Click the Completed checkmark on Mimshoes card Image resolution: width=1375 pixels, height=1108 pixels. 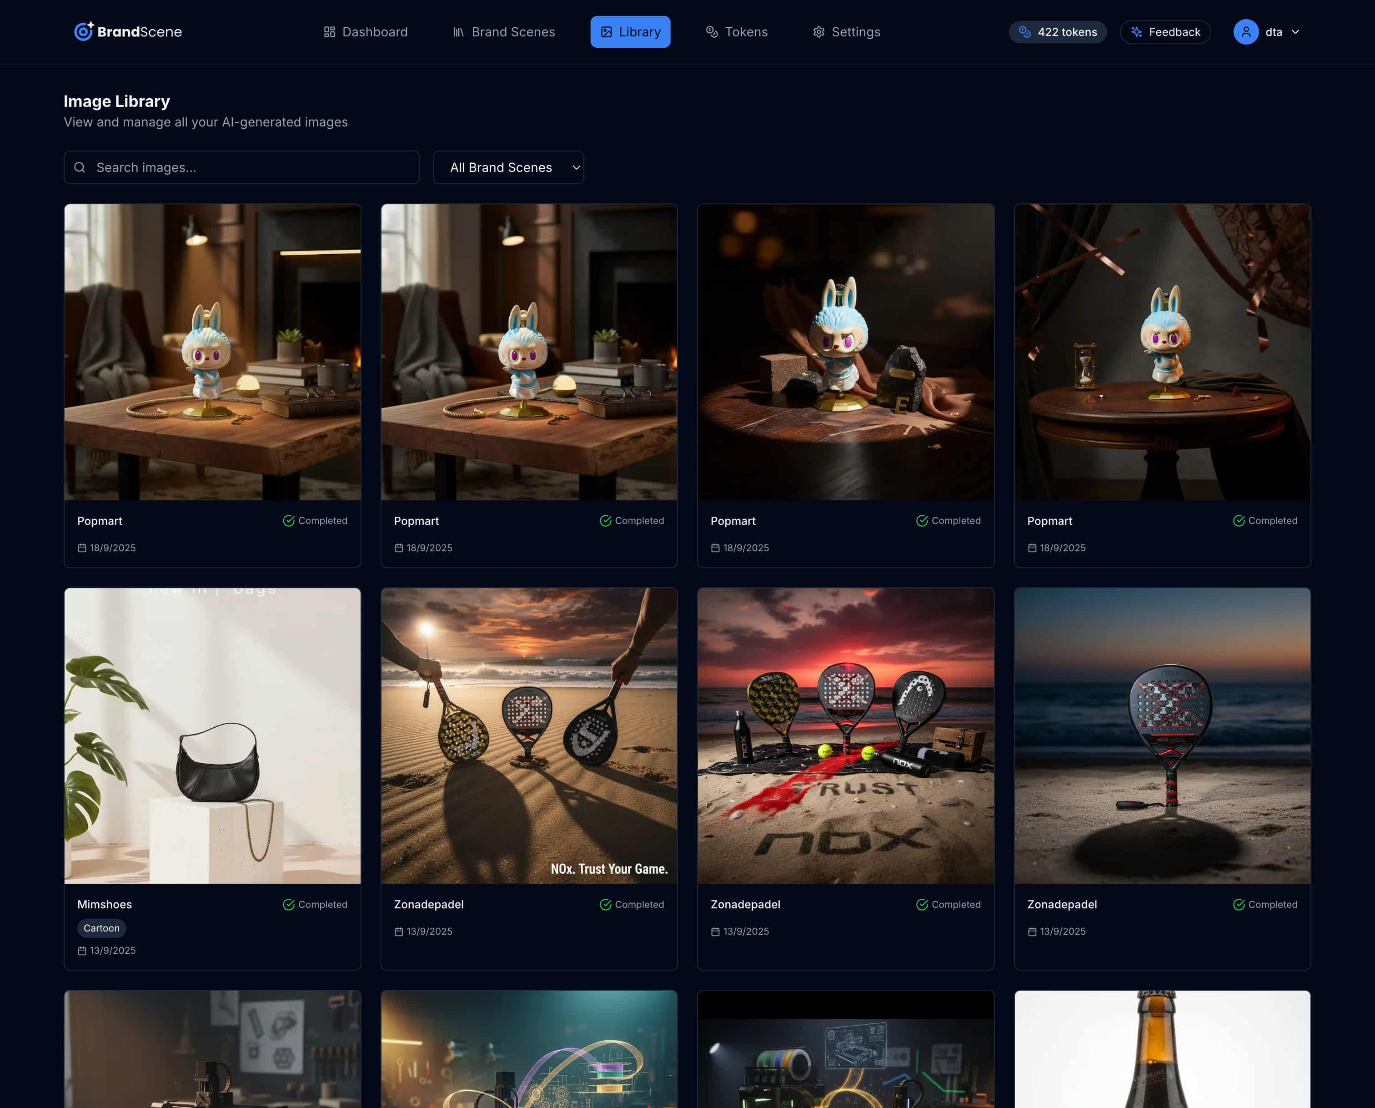[288, 904]
